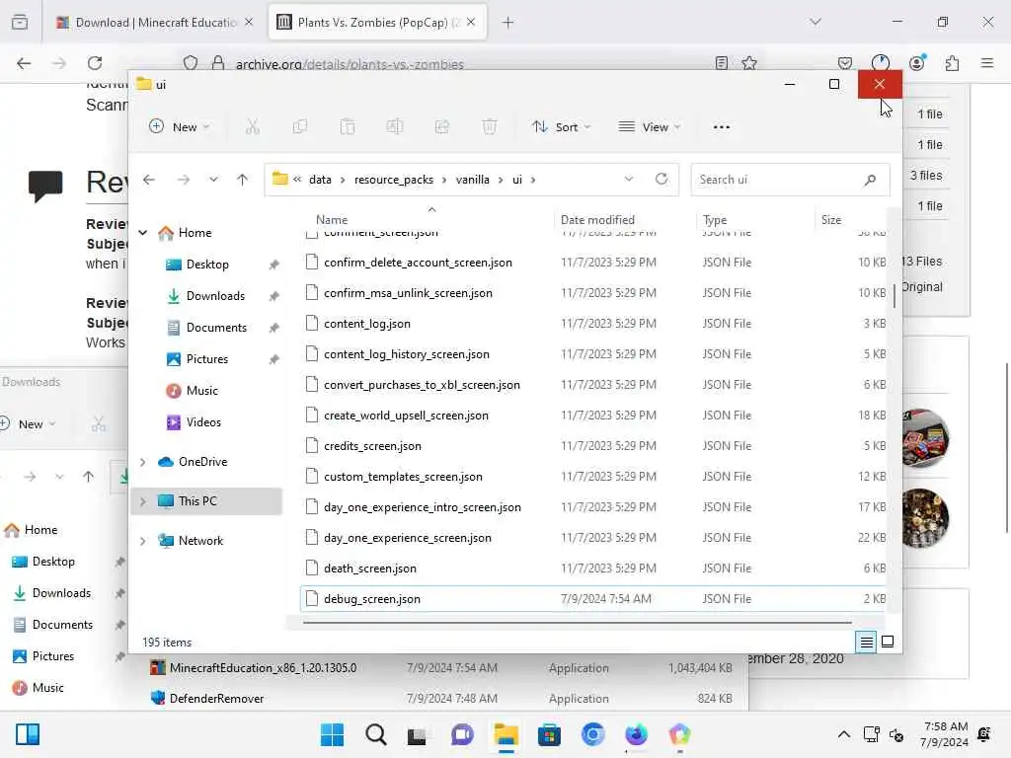1011x758 pixels.
Task: Expand the OneDrive tree node
Action: point(143,462)
